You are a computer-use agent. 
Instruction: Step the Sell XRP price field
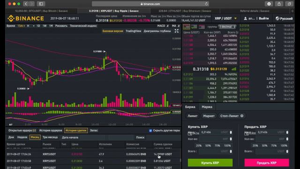tap(287, 132)
